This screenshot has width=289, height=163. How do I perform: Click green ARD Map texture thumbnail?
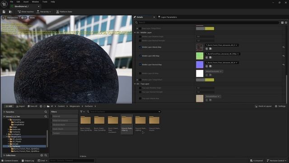coord(200,56)
